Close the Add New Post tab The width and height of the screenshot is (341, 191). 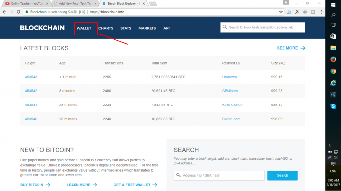pyautogui.click(x=95, y=4)
